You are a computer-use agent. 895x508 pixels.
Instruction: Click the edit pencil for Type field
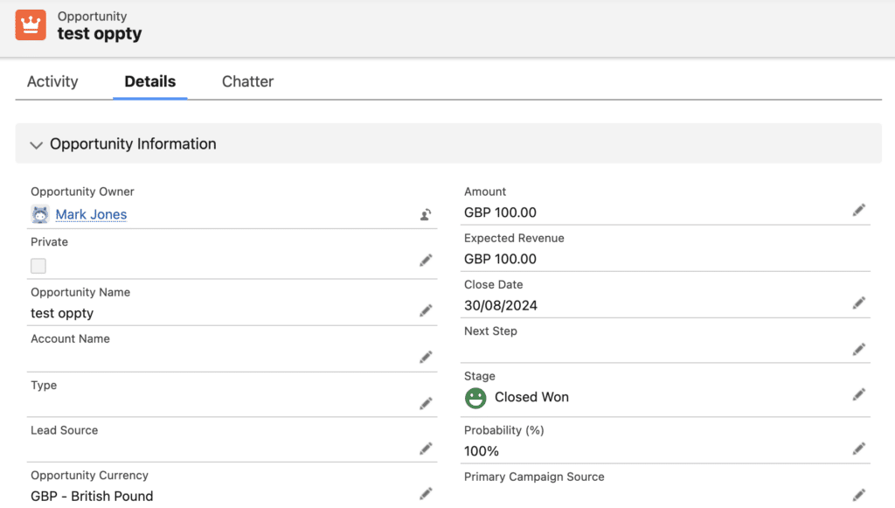point(426,404)
